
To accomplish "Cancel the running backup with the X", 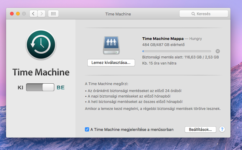I will click(x=217, y=51).
